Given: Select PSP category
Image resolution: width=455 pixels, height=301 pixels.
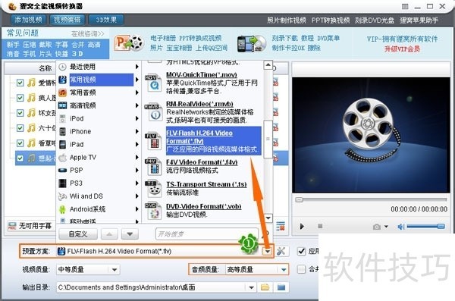Looking at the screenshot, I should [99, 170].
